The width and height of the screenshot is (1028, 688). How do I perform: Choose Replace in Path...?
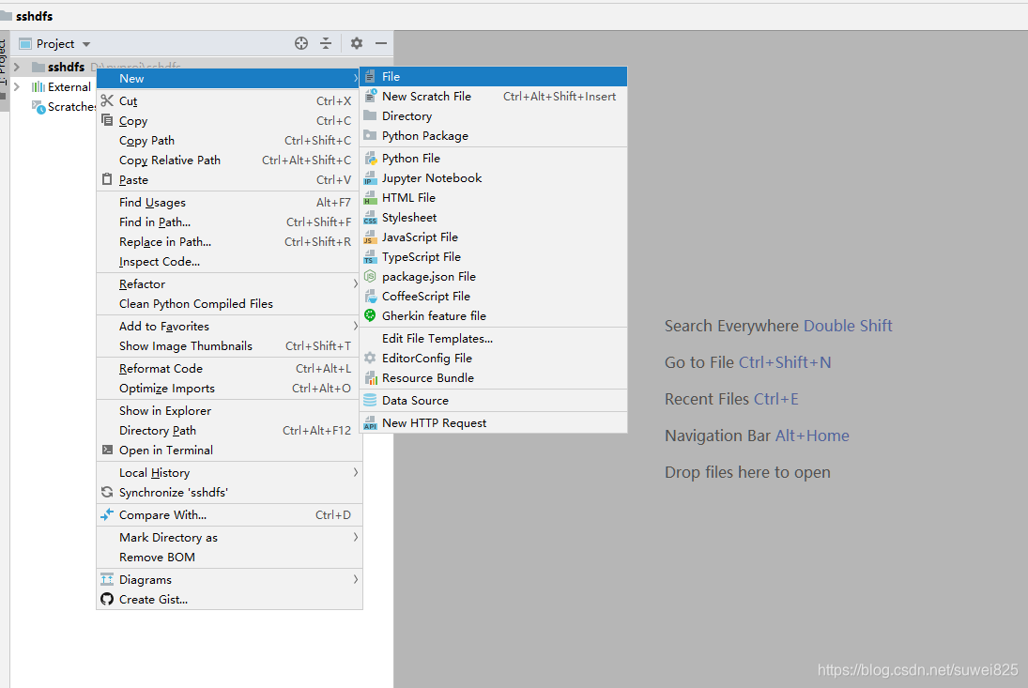click(x=229, y=242)
